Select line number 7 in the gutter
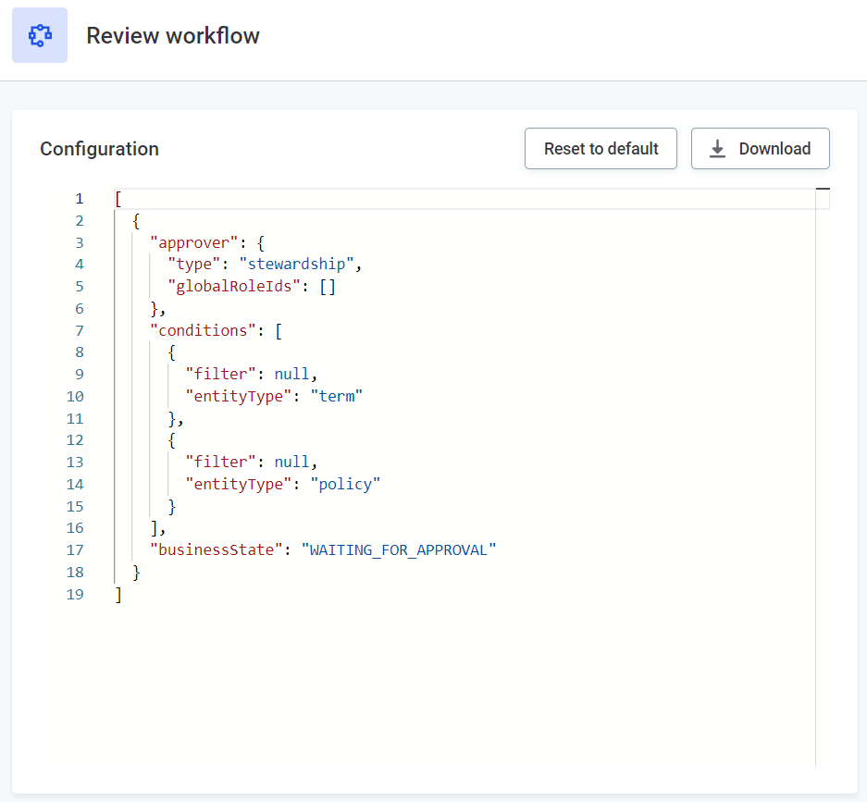This screenshot has width=867, height=802. click(x=79, y=330)
